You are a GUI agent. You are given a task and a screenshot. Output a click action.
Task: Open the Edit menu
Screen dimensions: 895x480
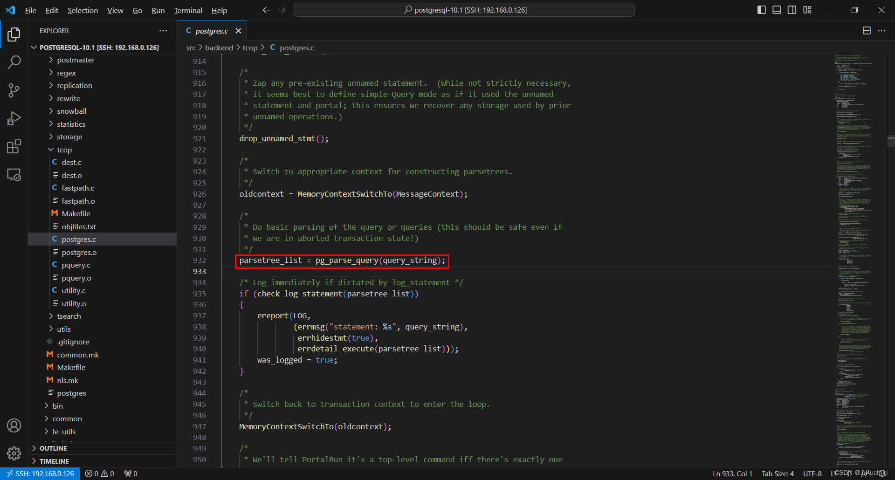[x=52, y=10]
